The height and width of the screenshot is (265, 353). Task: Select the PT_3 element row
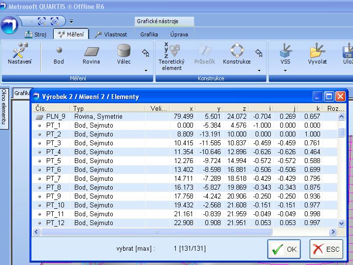click(185, 143)
